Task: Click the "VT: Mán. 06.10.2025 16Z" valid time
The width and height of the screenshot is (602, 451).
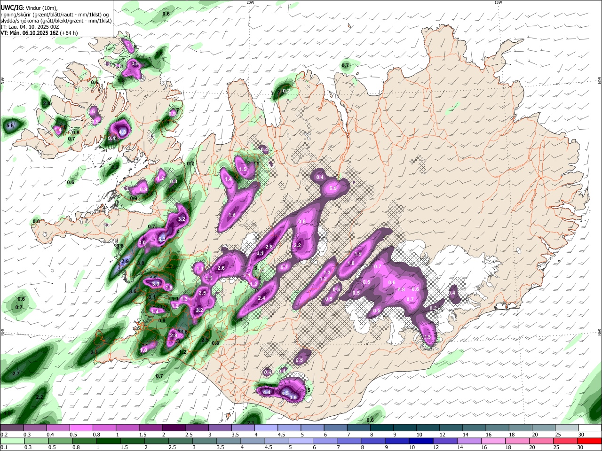Action: pyautogui.click(x=29, y=33)
